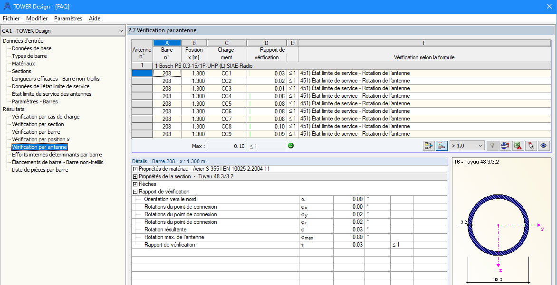
Task: Close the TOWER Design window
Action: tap(549, 6)
